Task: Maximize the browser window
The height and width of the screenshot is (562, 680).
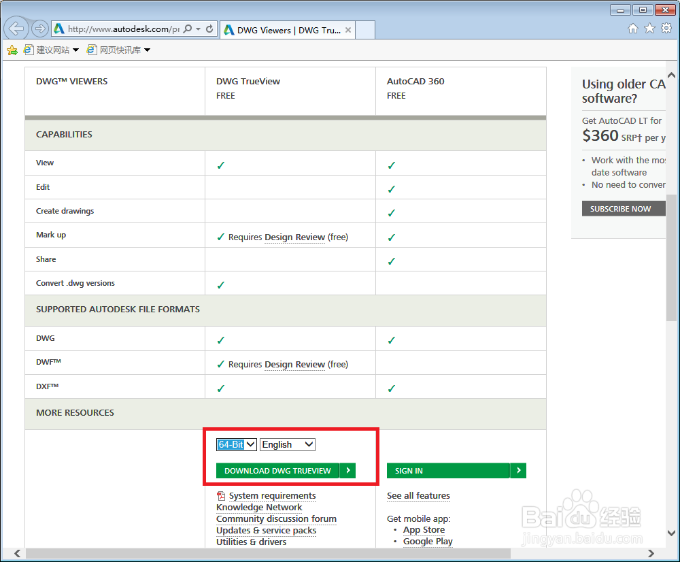Action: pyautogui.click(x=643, y=10)
